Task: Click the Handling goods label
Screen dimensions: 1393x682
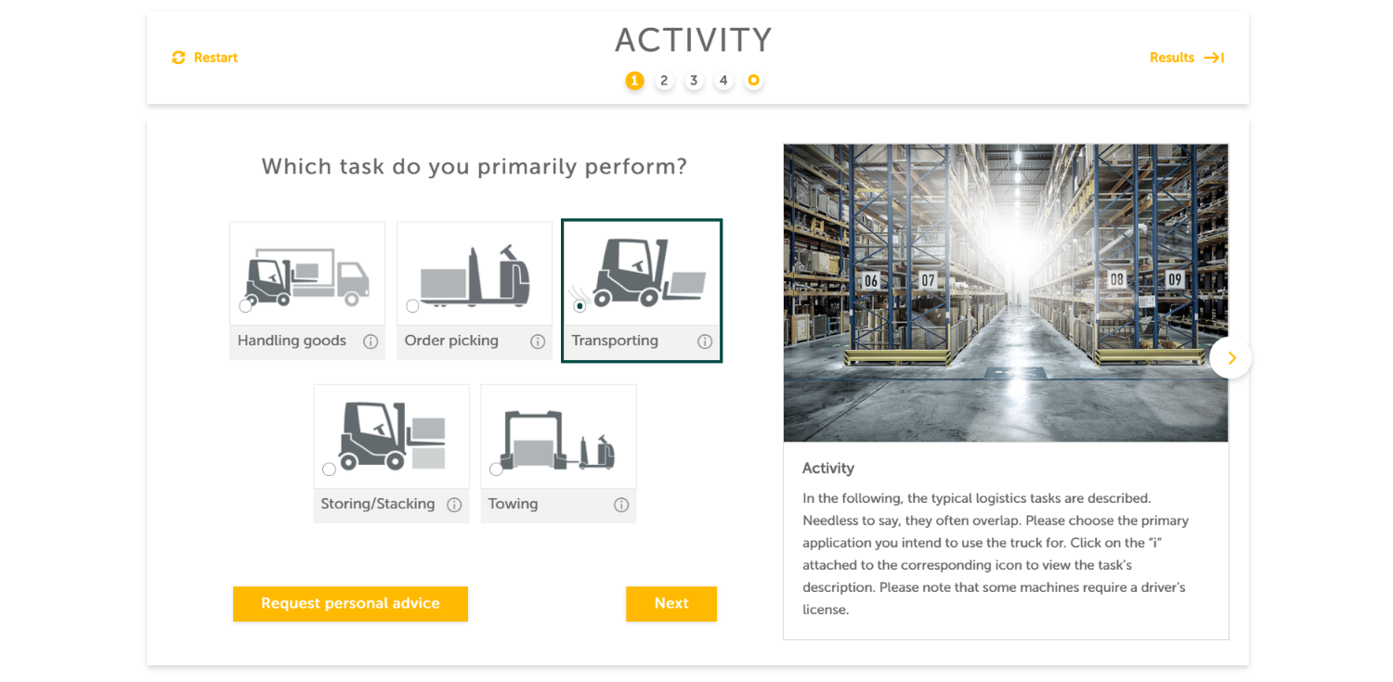Action: [x=292, y=341]
